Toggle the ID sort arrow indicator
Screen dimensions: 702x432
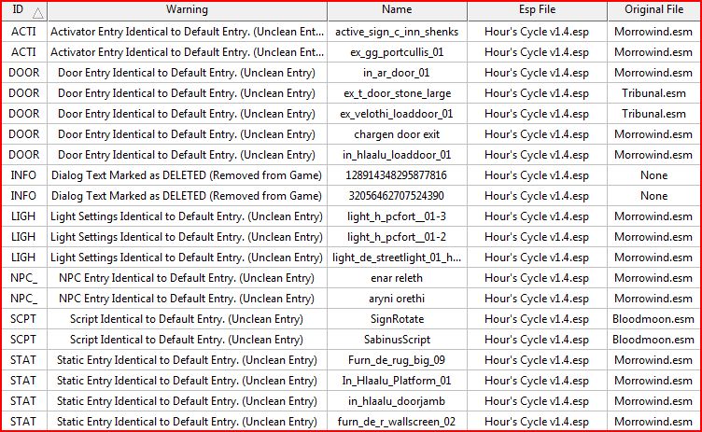point(38,13)
